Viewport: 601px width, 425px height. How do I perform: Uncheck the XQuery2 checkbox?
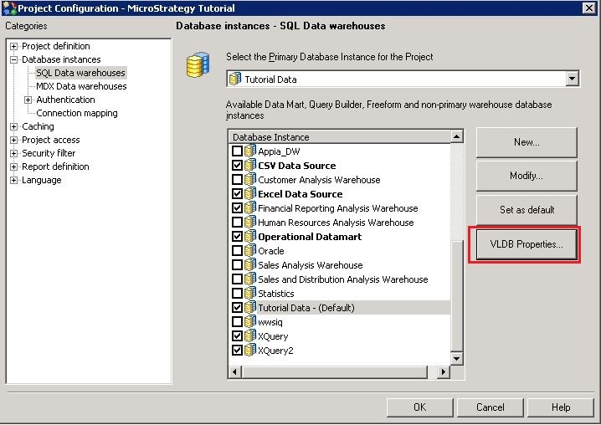(237, 350)
